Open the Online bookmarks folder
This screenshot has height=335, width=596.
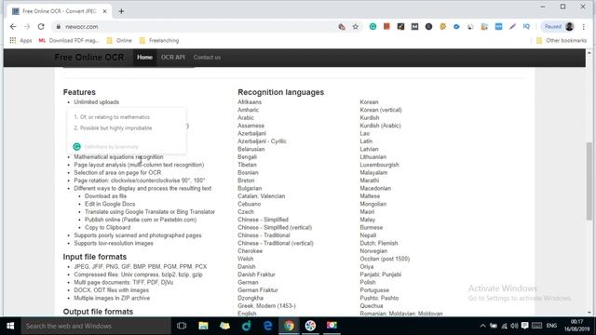point(119,40)
